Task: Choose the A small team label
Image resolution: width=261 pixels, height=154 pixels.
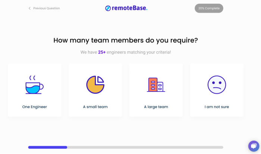Action: click(95, 107)
